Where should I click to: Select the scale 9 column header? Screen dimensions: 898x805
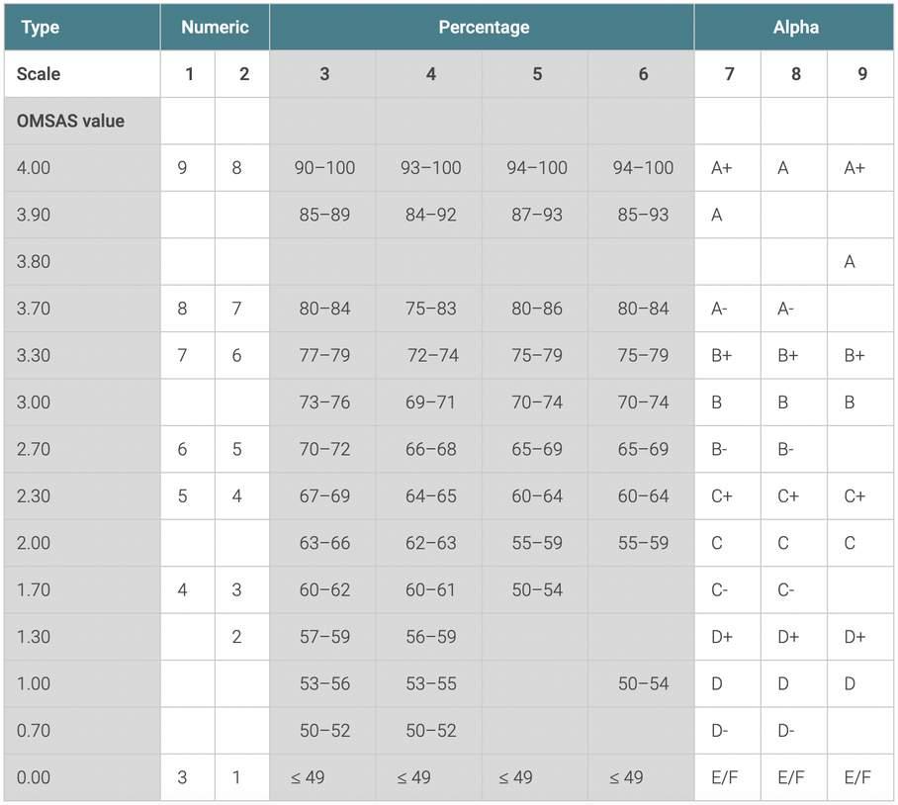[x=860, y=74]
